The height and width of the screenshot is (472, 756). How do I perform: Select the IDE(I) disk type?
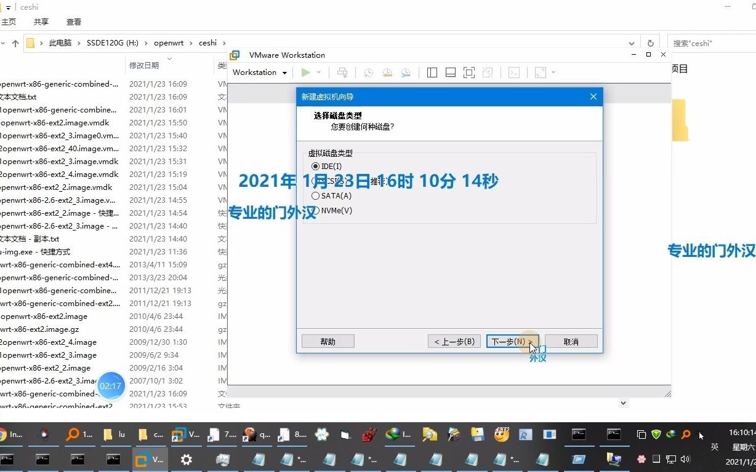[327, 167]
